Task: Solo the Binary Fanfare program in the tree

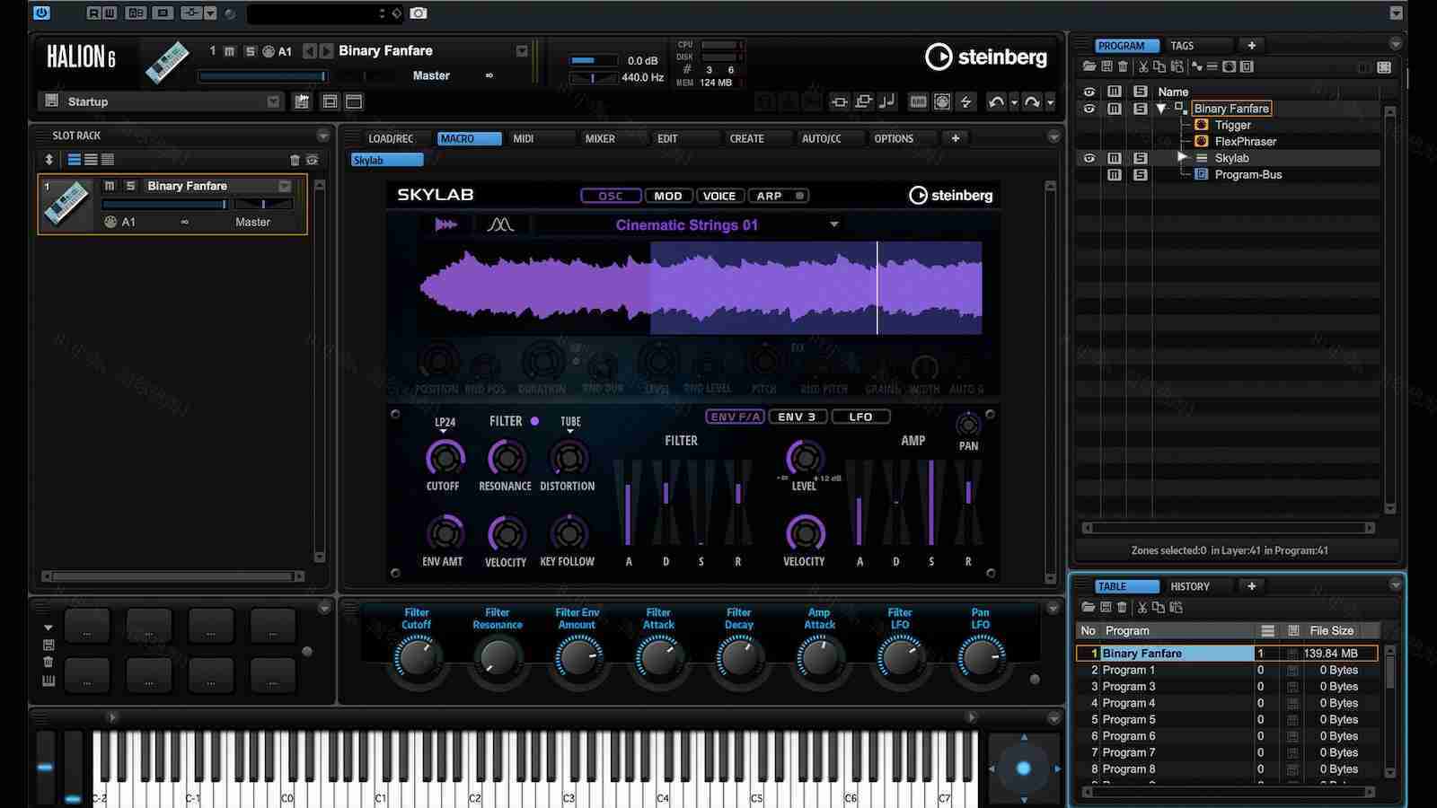Action: point(1141,108)
